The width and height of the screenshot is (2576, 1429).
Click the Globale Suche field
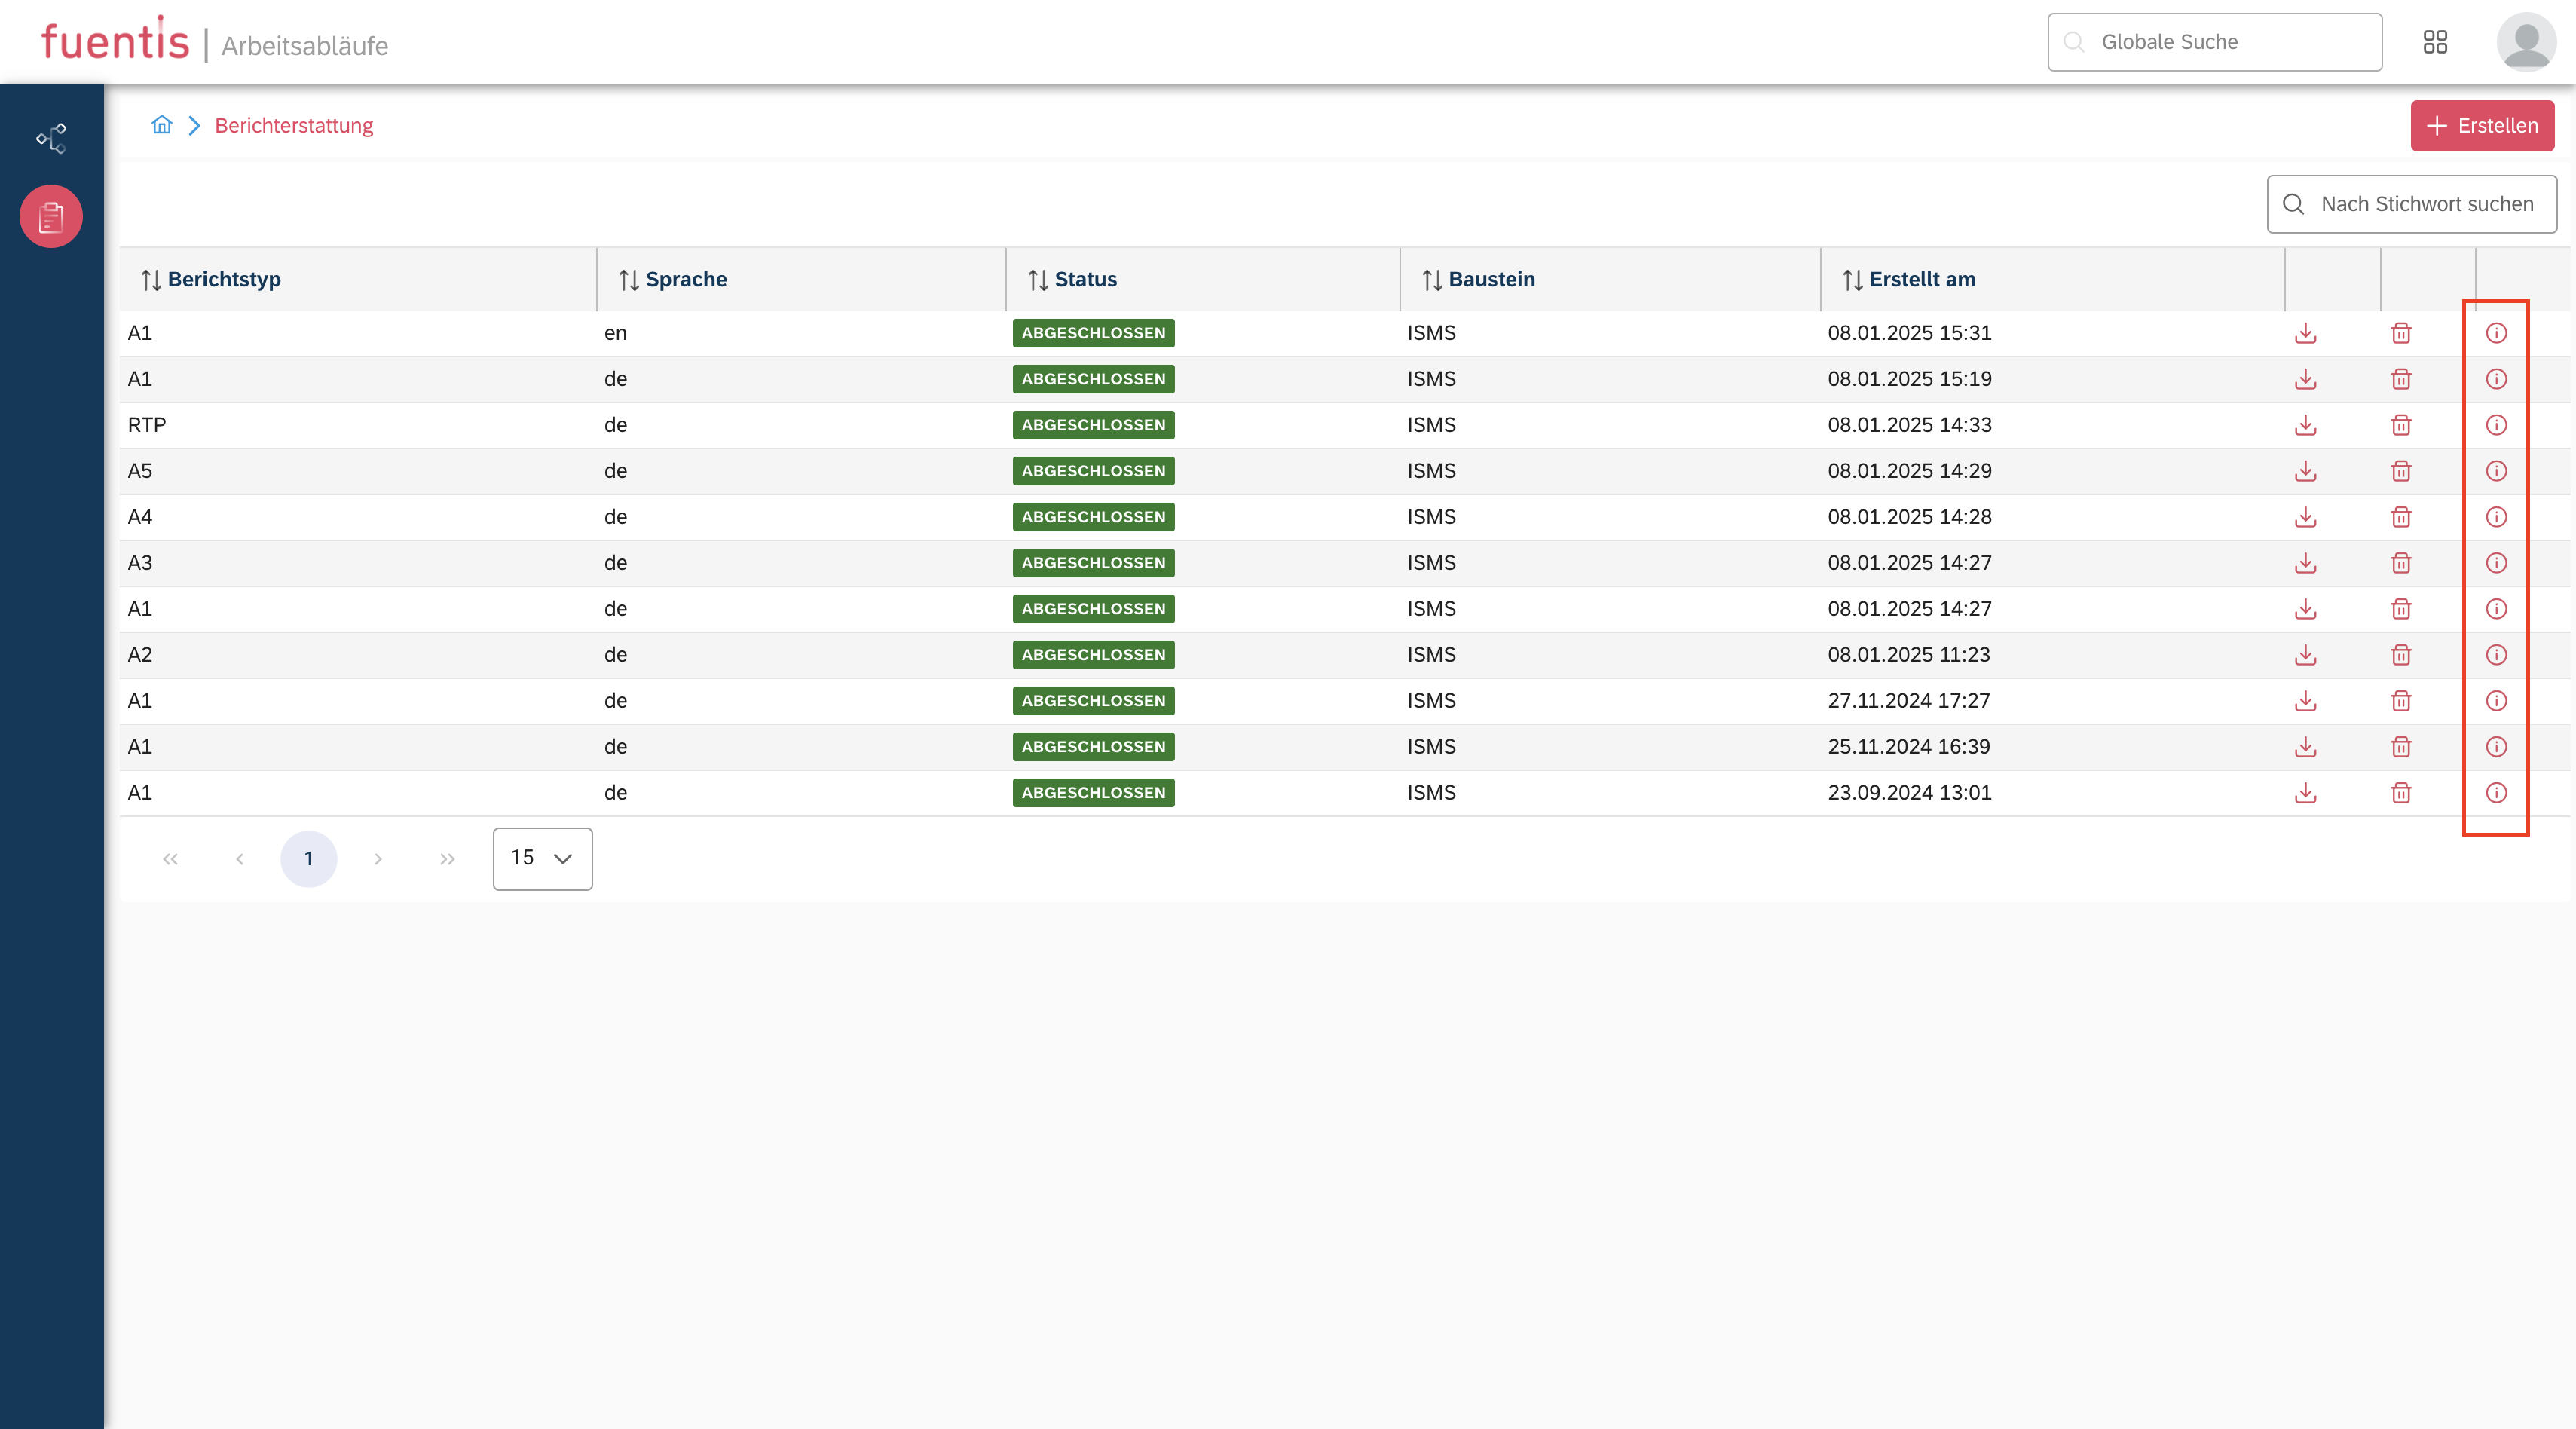click(2214, 42)
